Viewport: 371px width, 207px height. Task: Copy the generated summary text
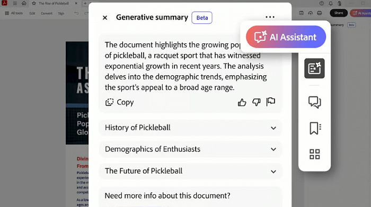(119, 102)
